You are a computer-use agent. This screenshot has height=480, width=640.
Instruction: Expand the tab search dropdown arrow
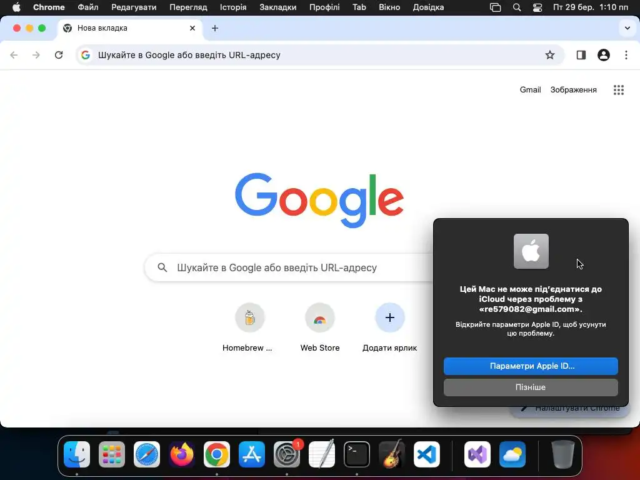[x=627, y=28]
